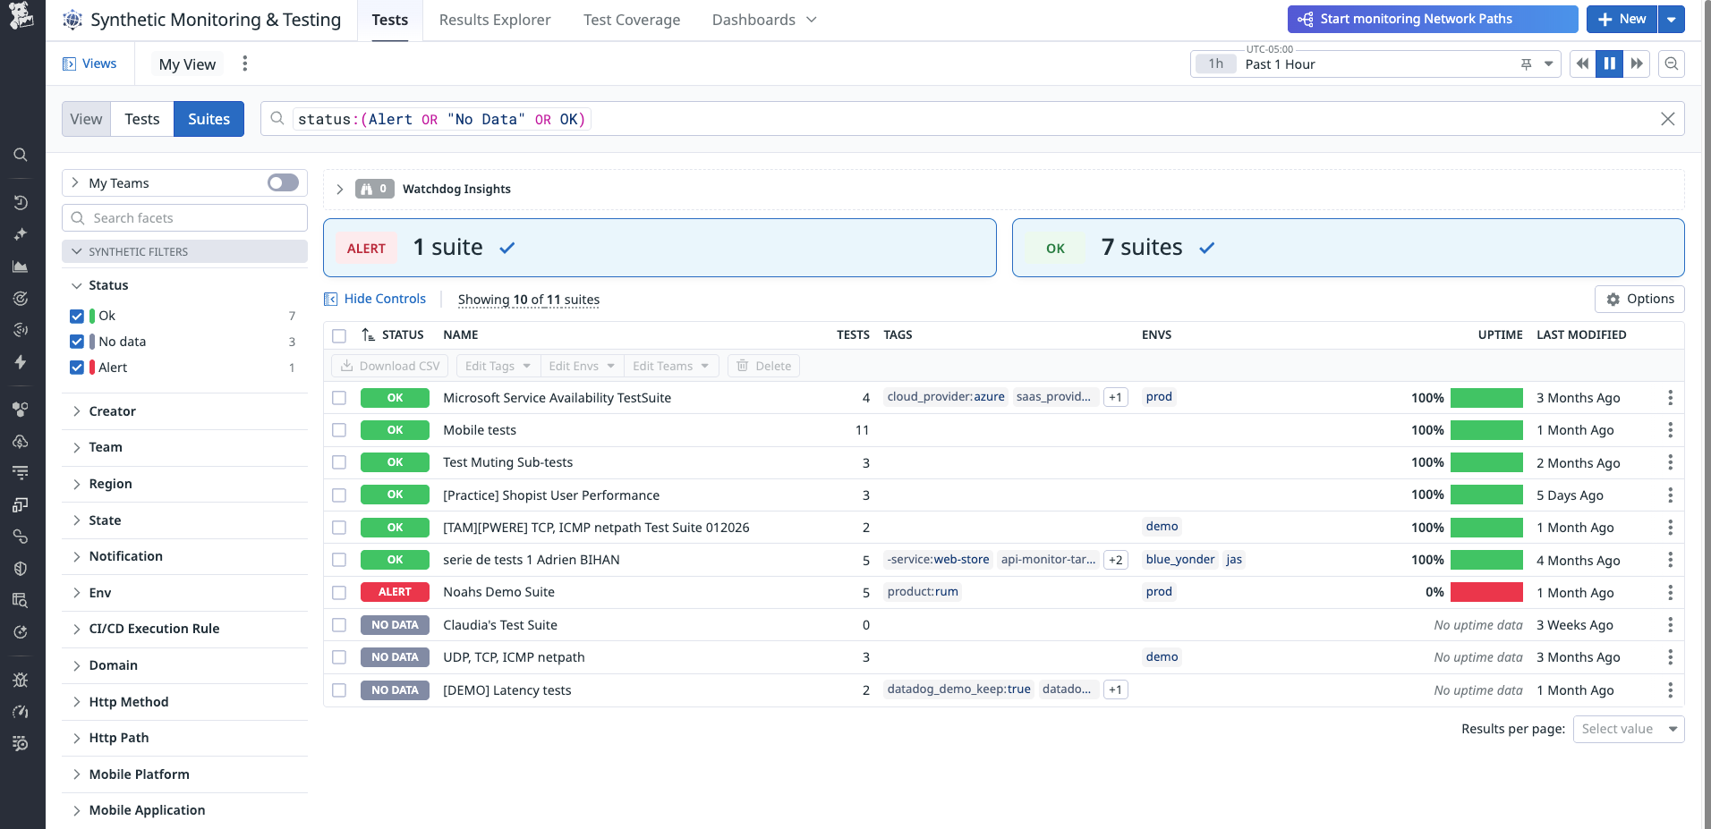Open the Watchdog Insights section icon
The image size is (1711, 829).
click(x=373, y=189)
